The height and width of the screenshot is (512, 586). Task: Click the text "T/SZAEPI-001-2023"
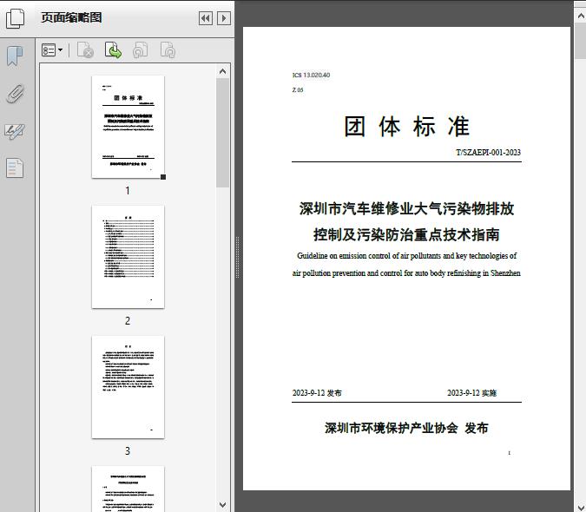(x=488, y=153)
